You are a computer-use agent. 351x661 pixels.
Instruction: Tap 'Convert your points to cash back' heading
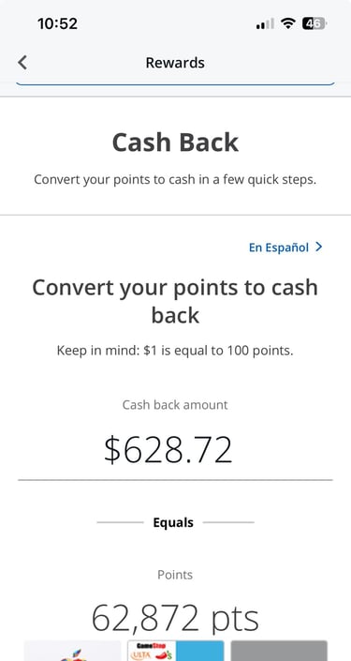coord(175,301)
